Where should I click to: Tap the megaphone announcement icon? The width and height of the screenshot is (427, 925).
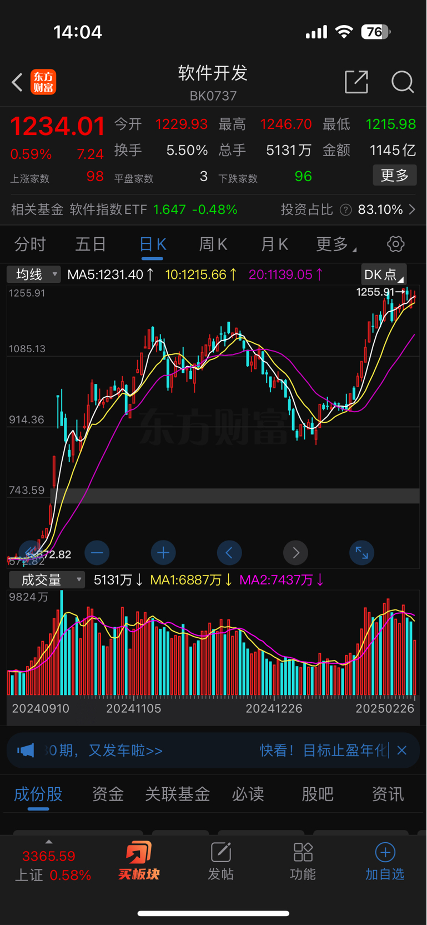coord(26,751)
